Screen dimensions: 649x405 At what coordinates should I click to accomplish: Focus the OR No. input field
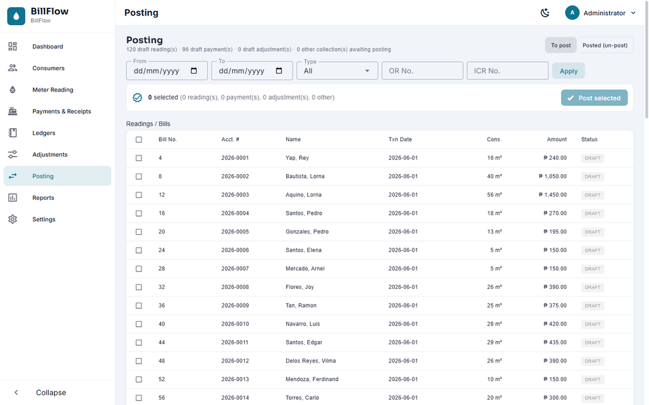pyautogui.click(x=422, y=71)
